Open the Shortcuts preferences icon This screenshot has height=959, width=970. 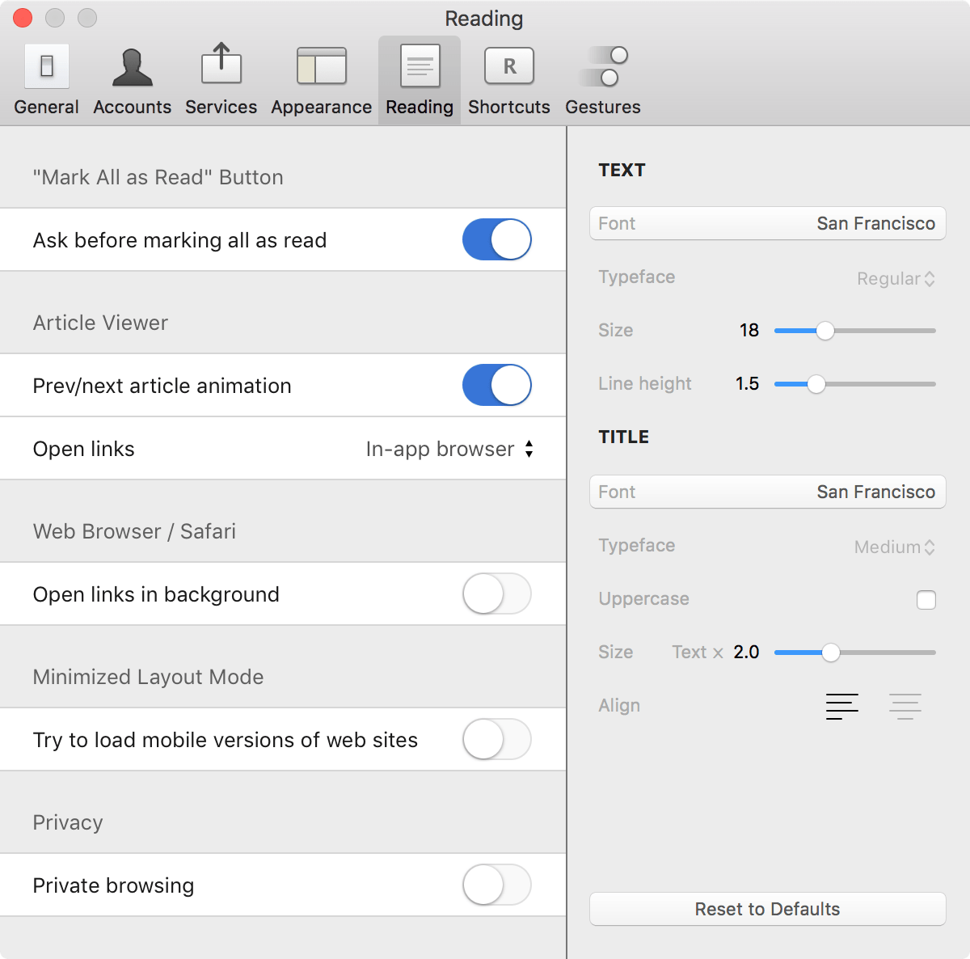508,67
